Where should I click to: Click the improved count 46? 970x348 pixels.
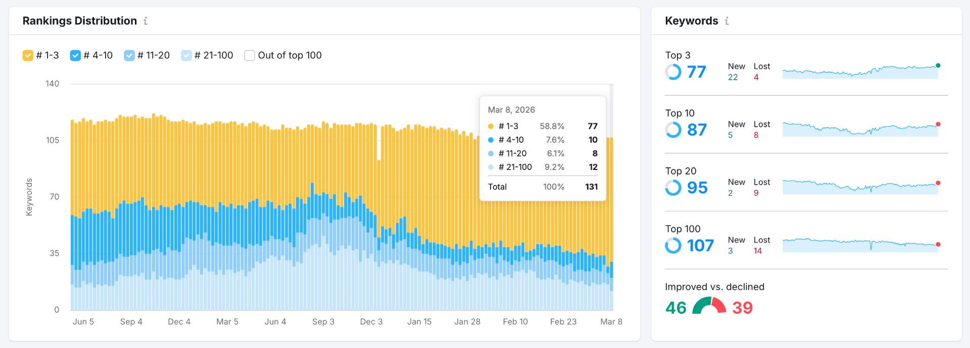676,308
